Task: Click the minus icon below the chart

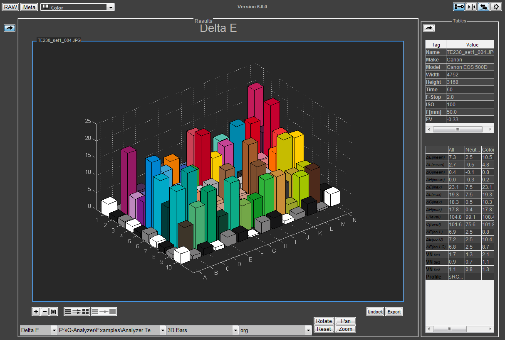Action: pyautogui.click(x=45, y=311)
